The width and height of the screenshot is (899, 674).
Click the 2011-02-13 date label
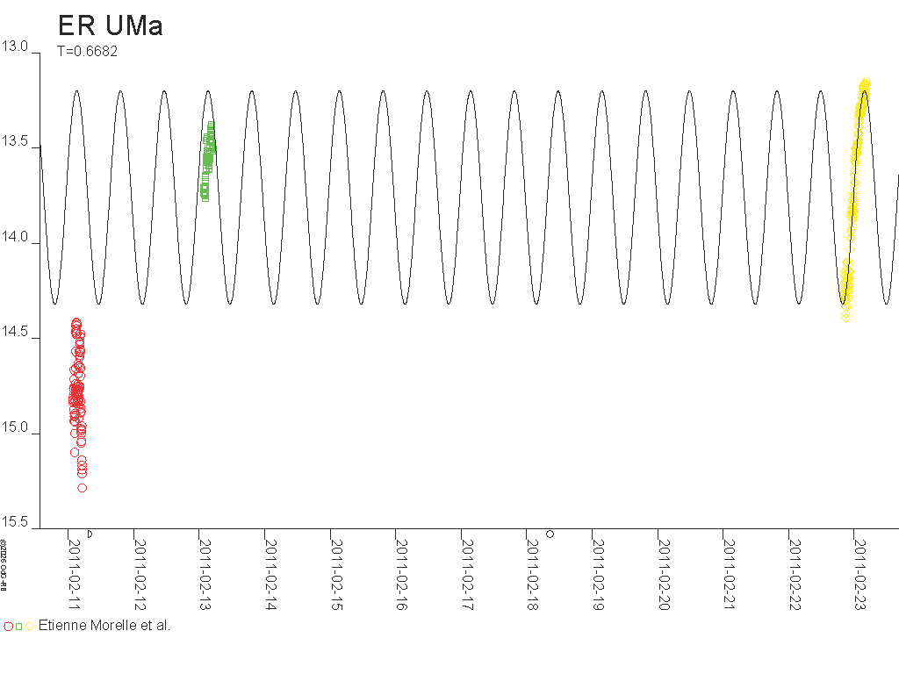point(205,574)
